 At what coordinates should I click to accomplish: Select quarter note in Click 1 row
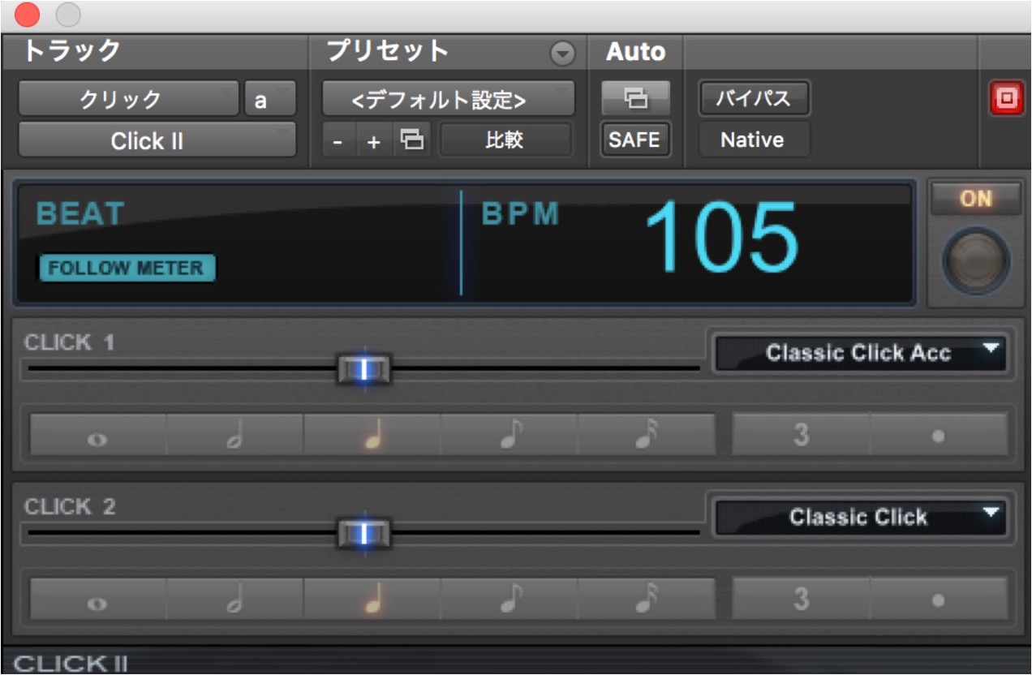coord(372,436)
